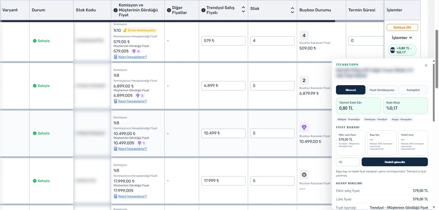Click Tahmini Katkı Kârı card

[358, 106]
